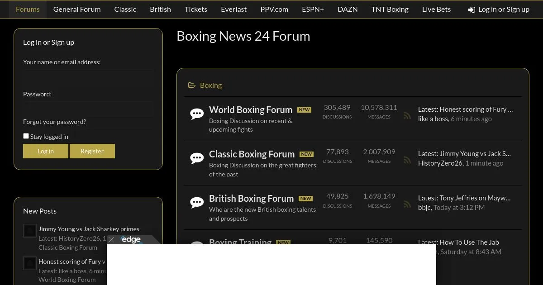Open British Boxing Forum
The image size is (543, 285).
point(251,199)
